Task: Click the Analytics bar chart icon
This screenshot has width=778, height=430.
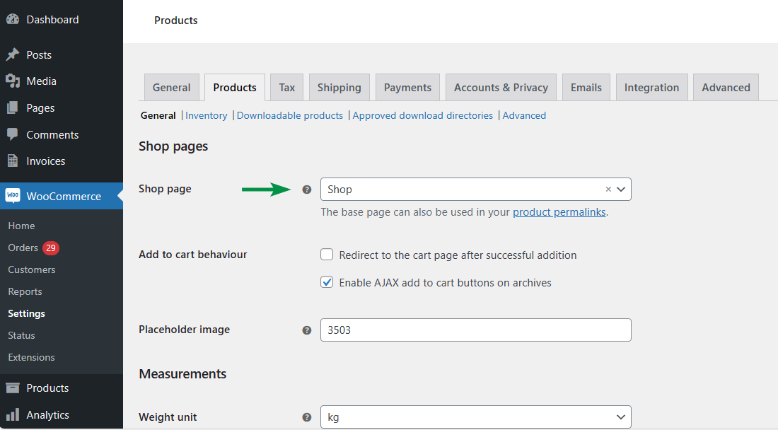Action: click(x=13, y=414)
